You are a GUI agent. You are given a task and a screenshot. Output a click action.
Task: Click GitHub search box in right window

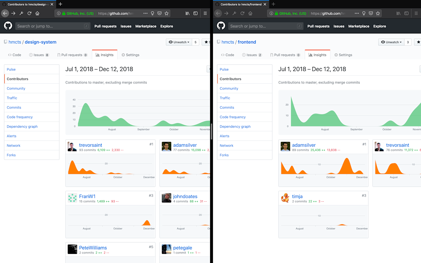[266, 26]
